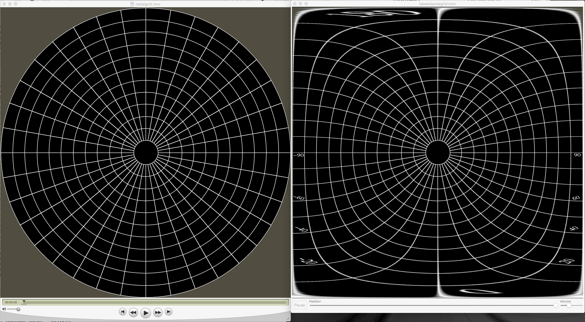Viewport: 585px width, 322px height.
Task: Minimize the labeledpolargrid.mov window
Action: (300, 4)
